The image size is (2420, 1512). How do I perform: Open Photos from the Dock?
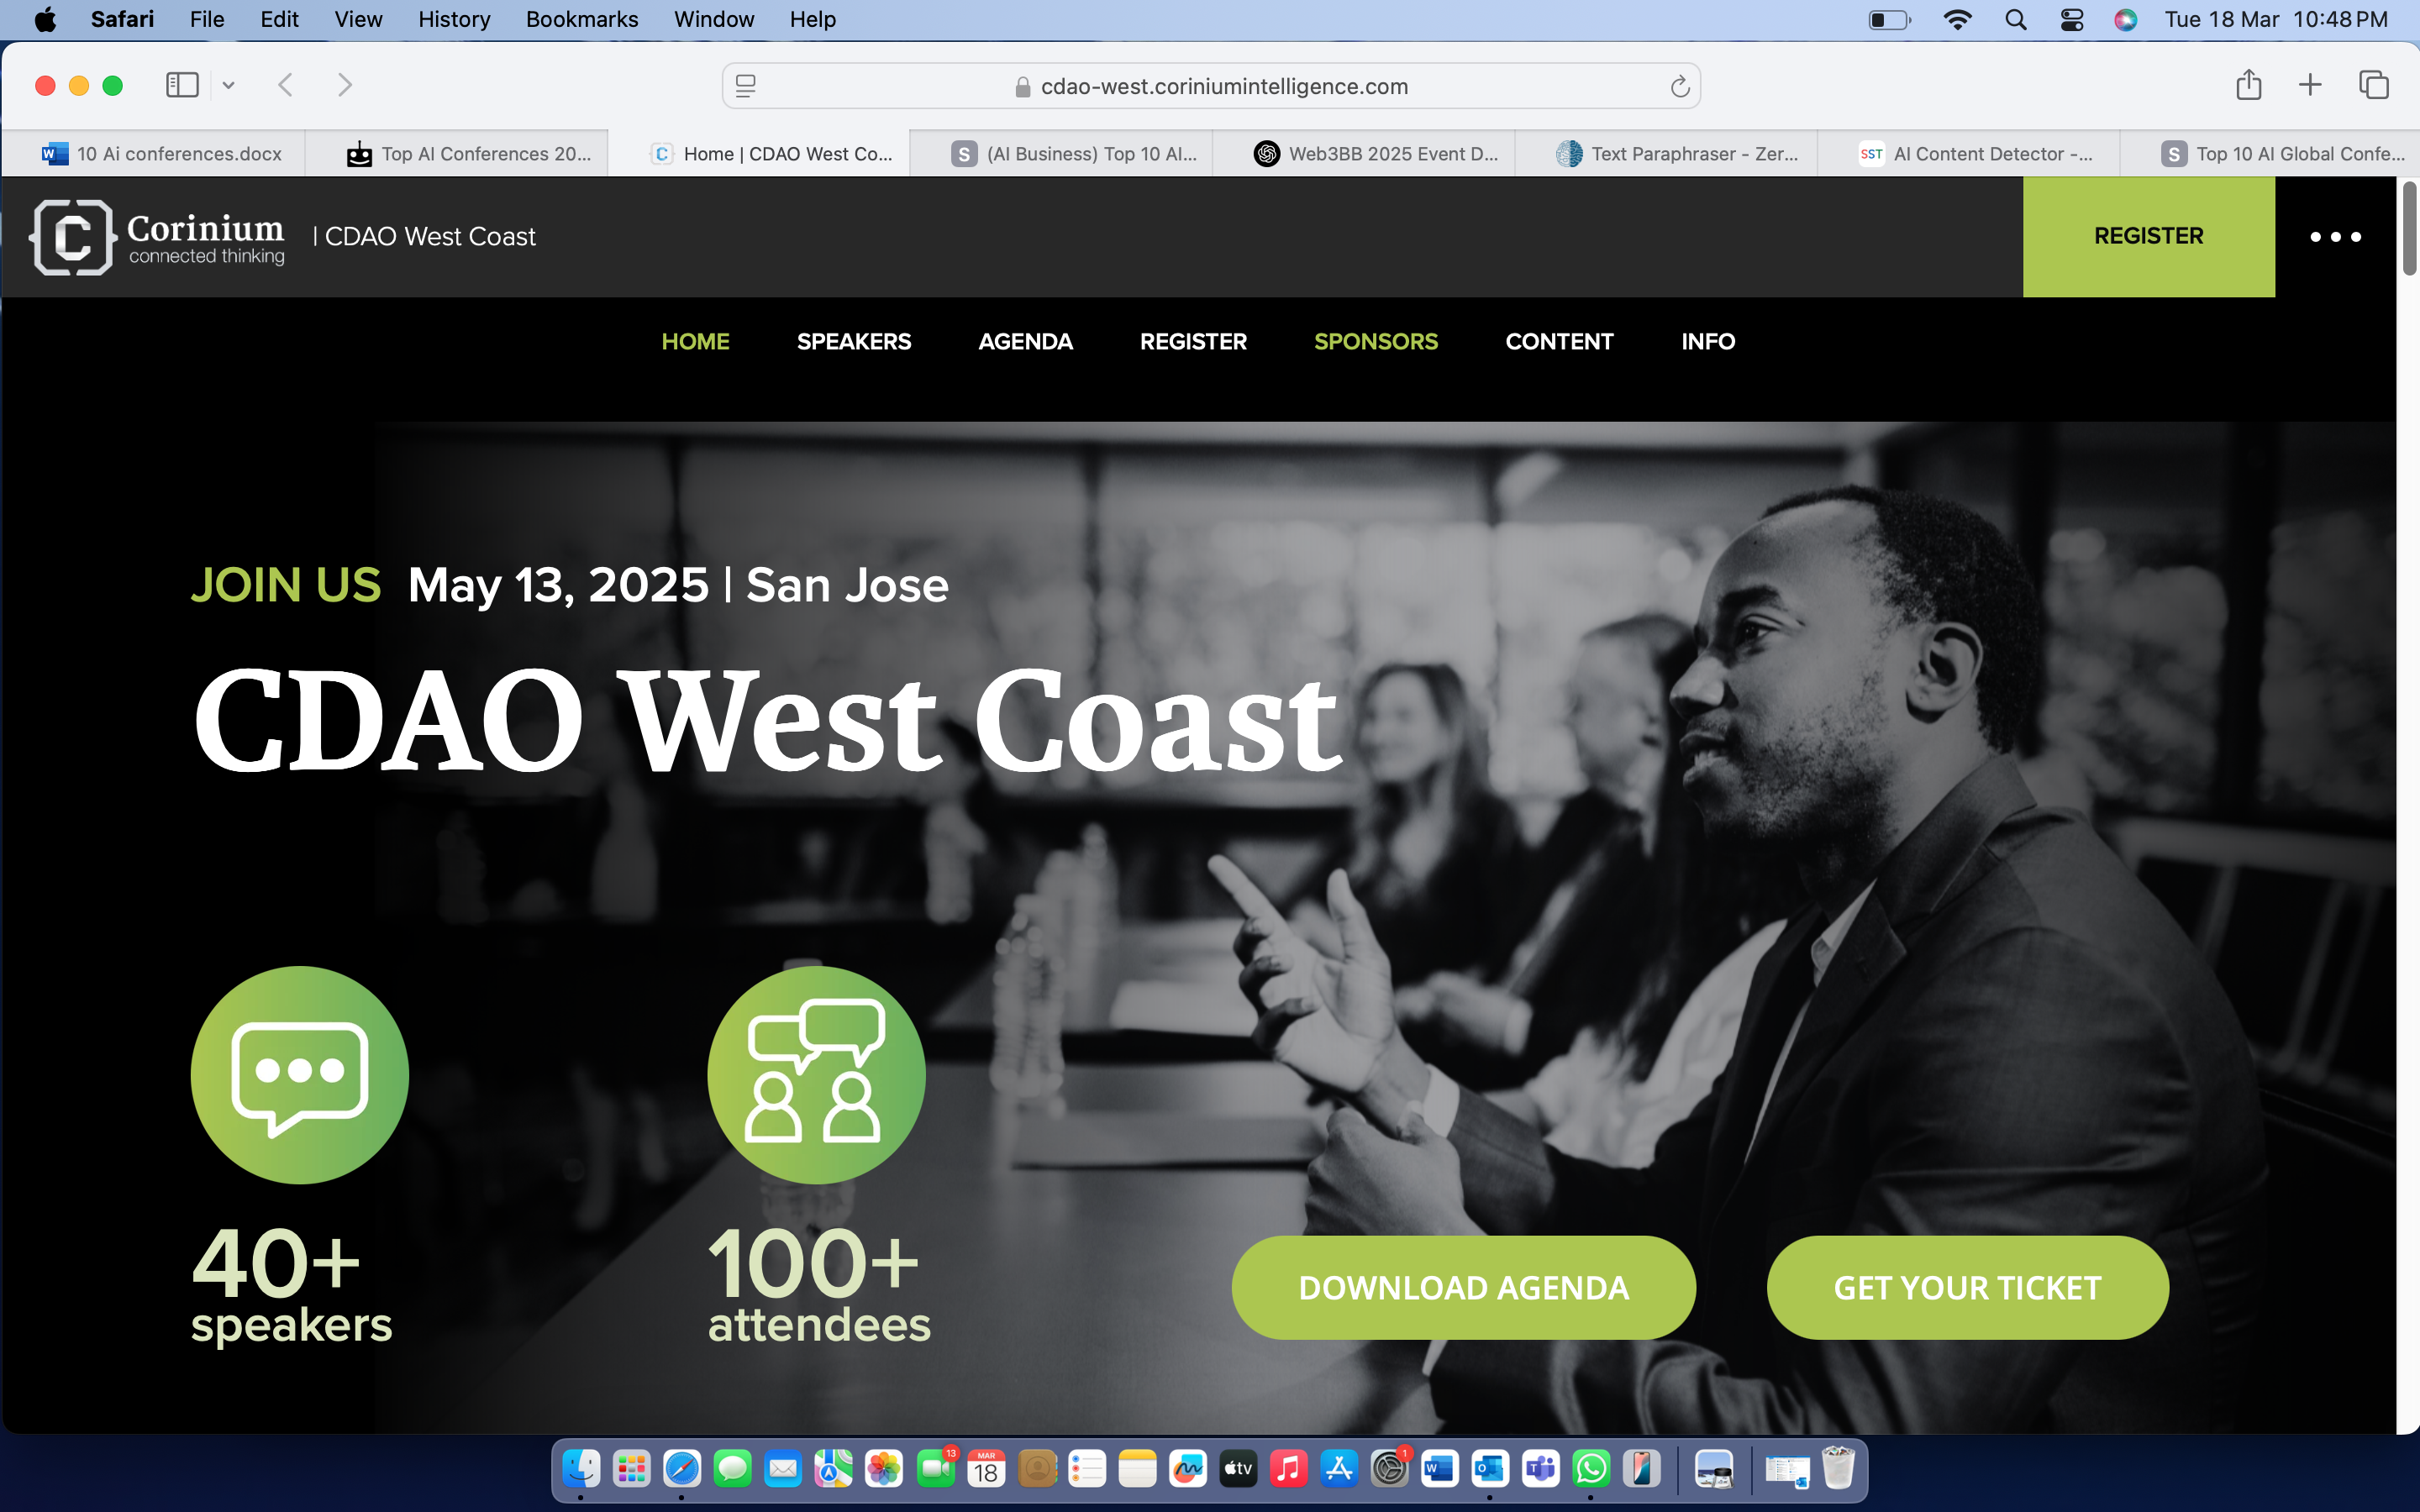click(884, 1469)
